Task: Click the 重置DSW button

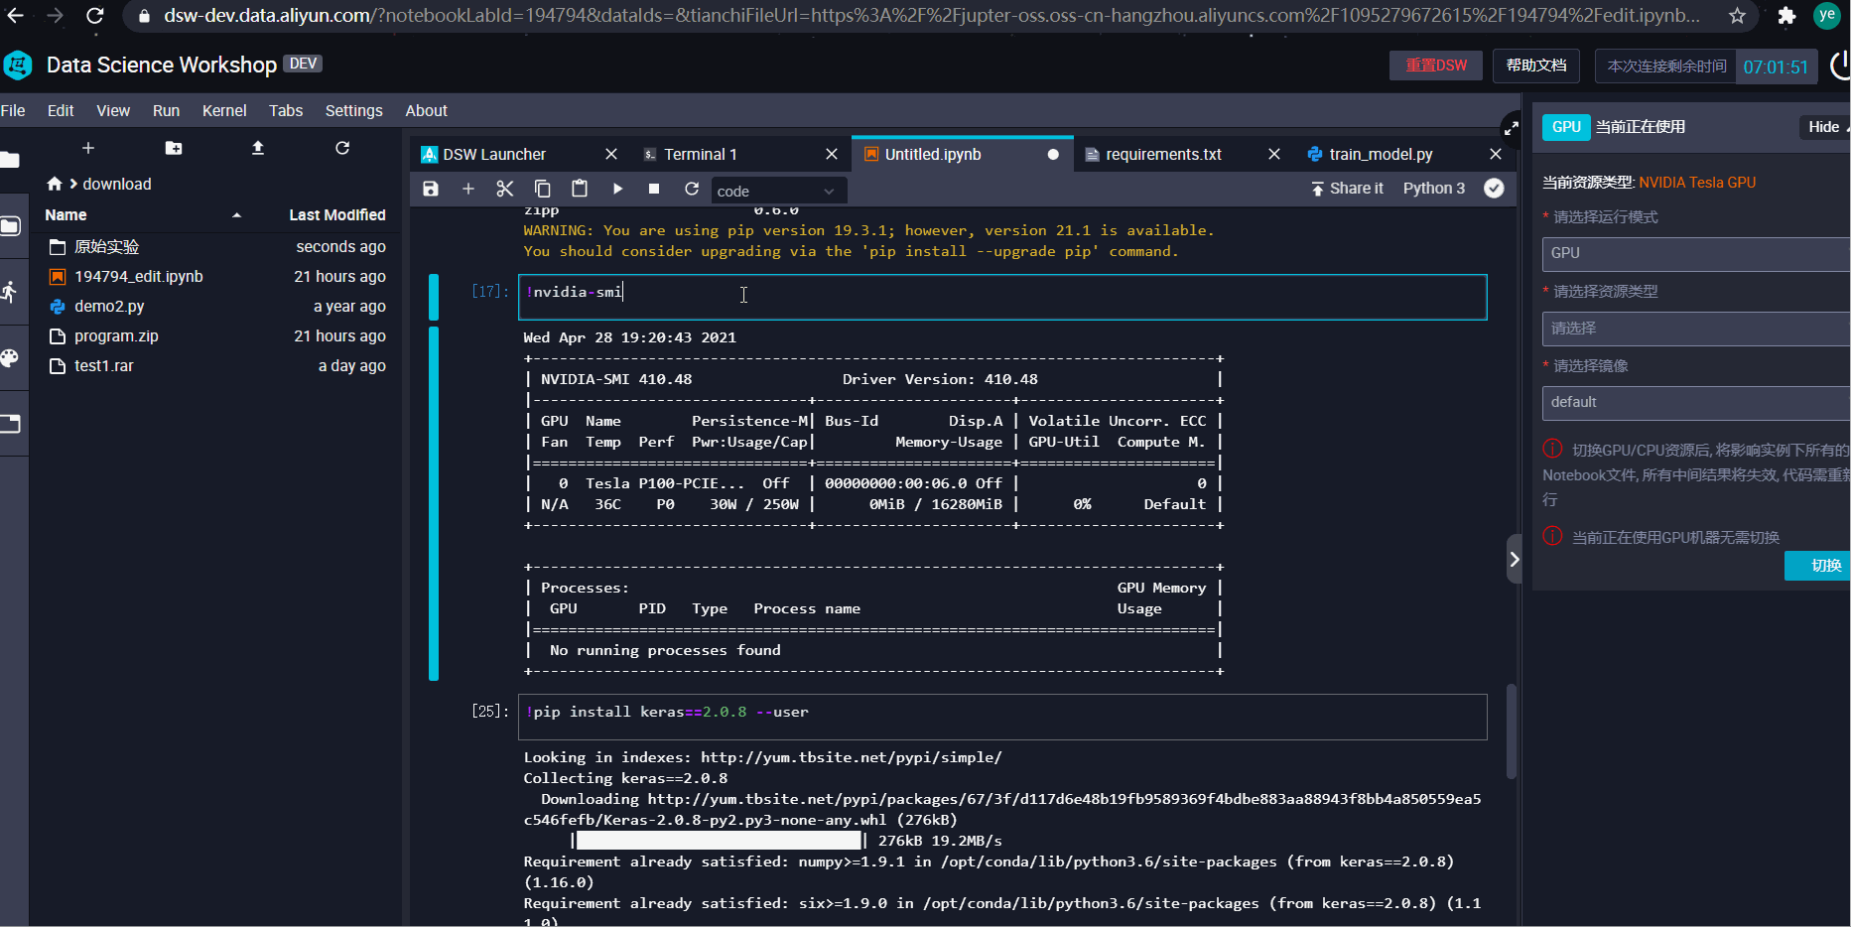Action: [1436, 66]
